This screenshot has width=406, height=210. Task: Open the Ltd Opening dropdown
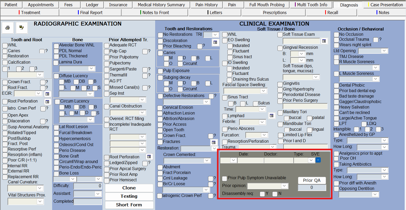[385, 51]
